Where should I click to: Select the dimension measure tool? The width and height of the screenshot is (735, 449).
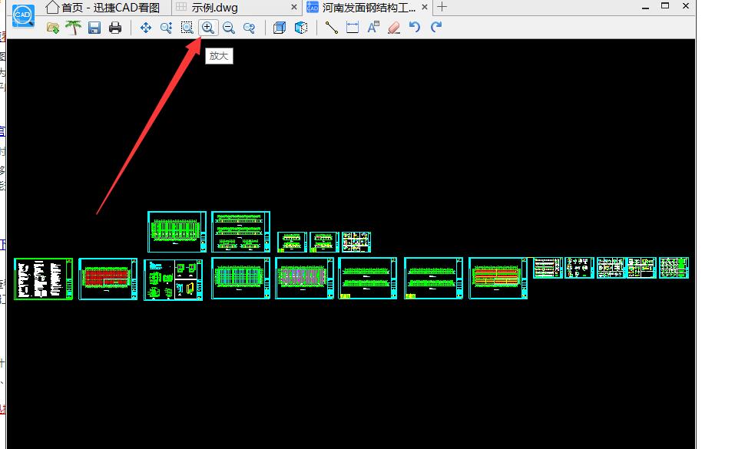tap(352, 28)
